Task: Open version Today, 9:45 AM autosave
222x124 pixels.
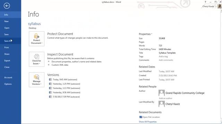Action: [63, 80]
